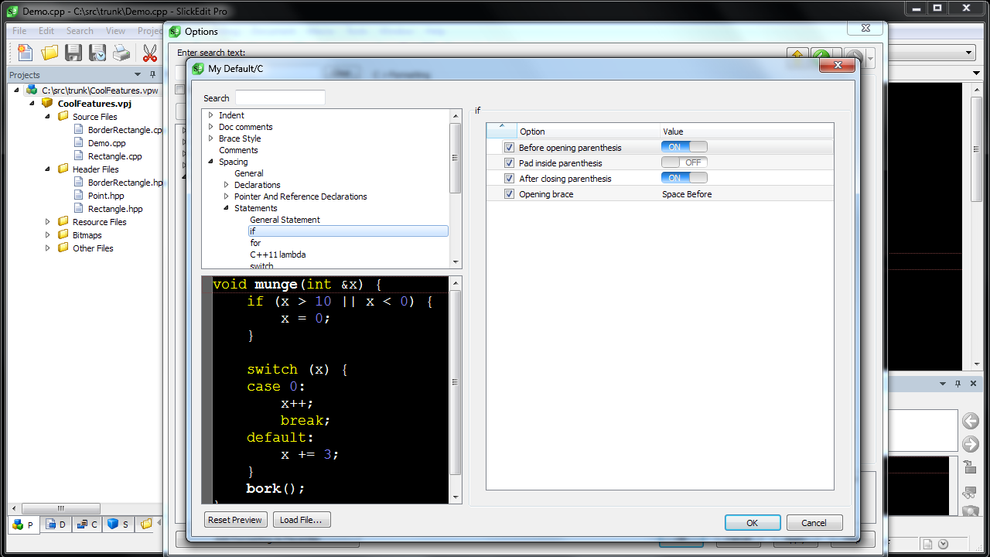
Task: Switch to the P tab at bottom
Action: point(23,525)
